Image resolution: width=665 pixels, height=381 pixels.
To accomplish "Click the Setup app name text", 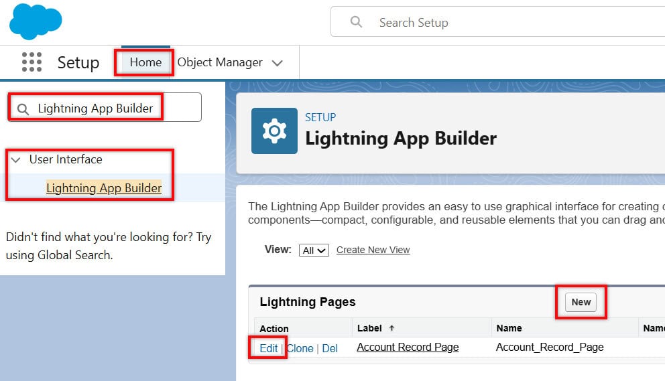I will pos(78,63).
